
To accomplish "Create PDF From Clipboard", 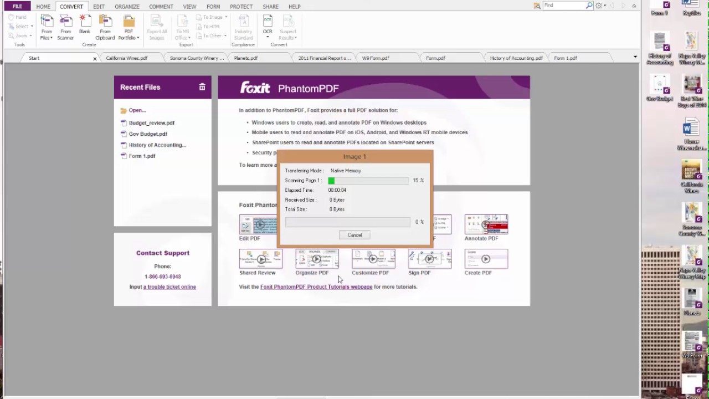I will 105,28.
